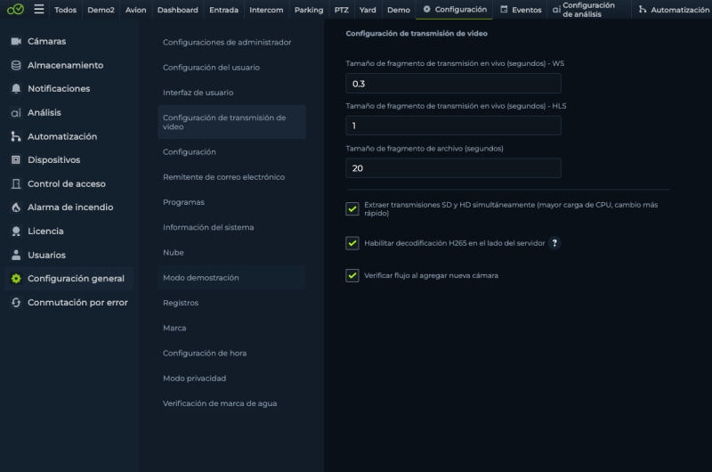Viewport: 712px width, 472px height.
Task: Click the branch icon in Automatización tab
Action: [x=643, y=9]
